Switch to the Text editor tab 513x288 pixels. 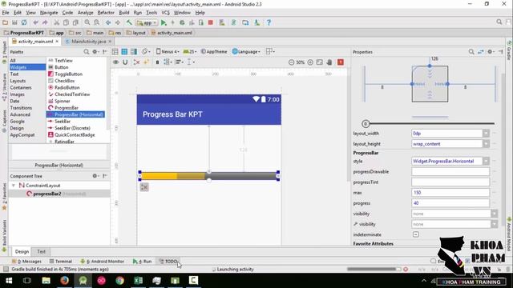pyautogui.click(x=41, y=251)
